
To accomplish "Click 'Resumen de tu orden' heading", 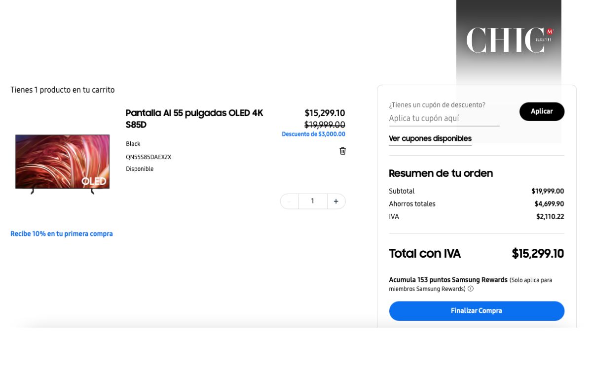I will click(441, 173).
